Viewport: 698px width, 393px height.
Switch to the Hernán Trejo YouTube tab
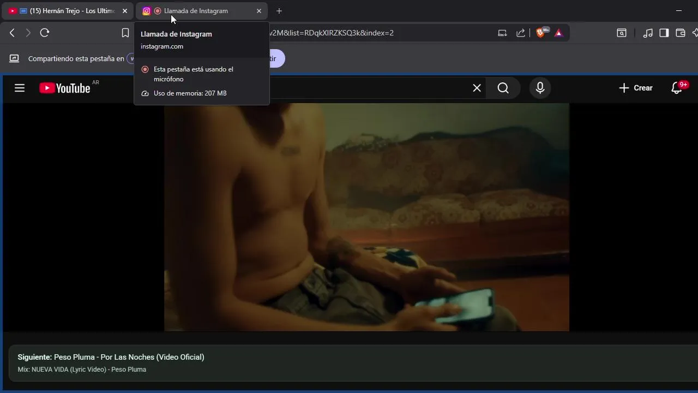pos(68,11)
